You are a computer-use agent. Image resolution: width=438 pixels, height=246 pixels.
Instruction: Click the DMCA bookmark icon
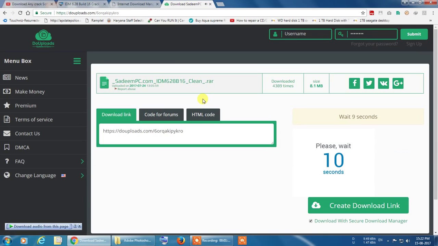(x=7, y=147)
